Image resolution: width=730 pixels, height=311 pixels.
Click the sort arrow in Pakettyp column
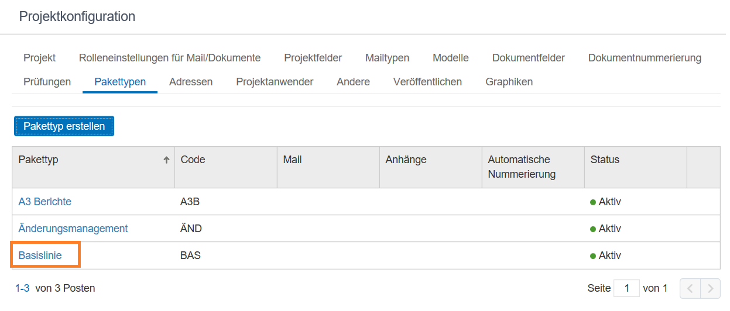(166, 160)
